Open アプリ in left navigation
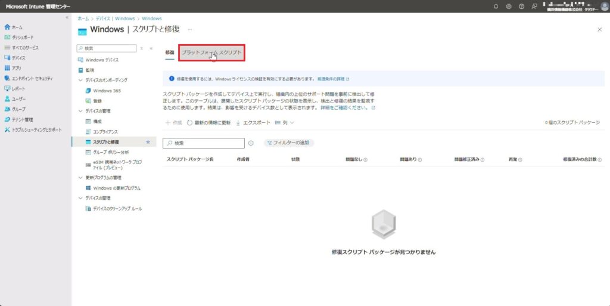Image resolution: width=610 pixels, height=306 pixels. click(x=13, y=68)
